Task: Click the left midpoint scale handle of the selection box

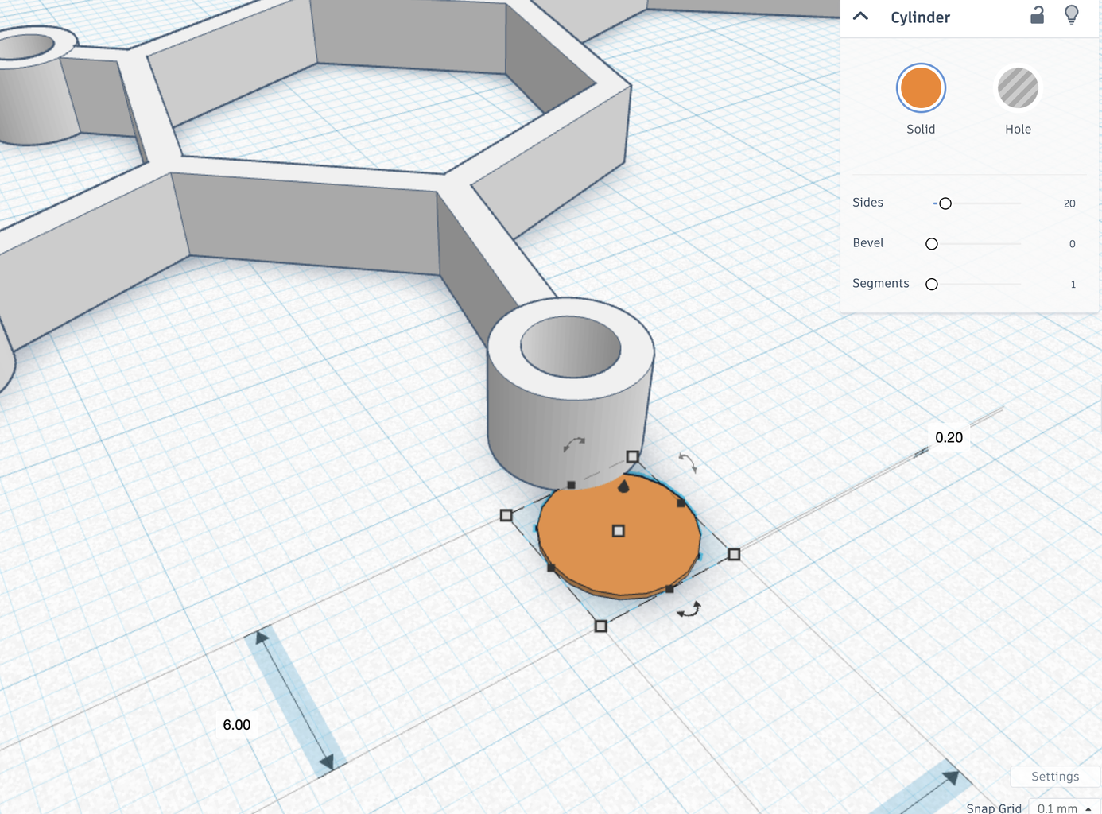Action: coord(506,516)
